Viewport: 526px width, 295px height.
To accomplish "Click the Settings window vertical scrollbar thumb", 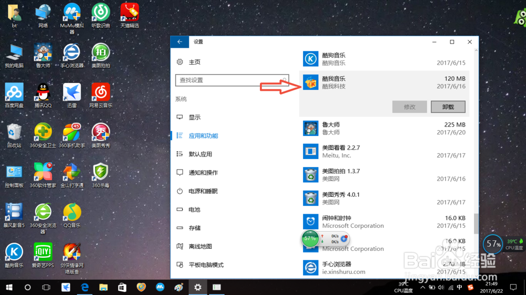I will [476, 223].
